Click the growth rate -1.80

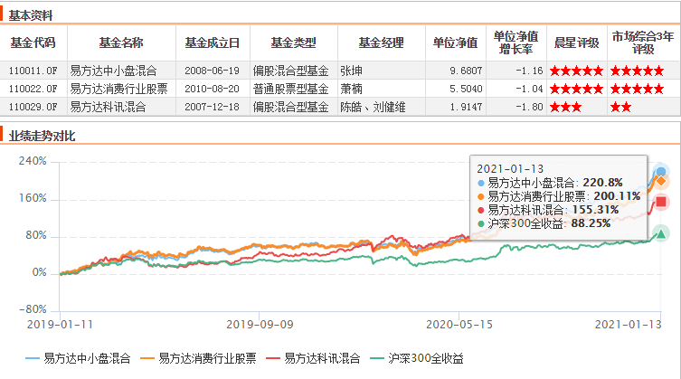click(x=529, y=107)
